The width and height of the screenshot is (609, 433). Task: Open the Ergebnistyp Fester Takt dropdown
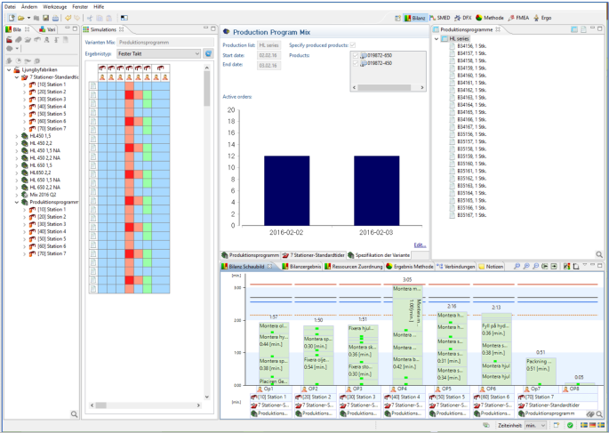pyautogui.click(x=158, y=53)
